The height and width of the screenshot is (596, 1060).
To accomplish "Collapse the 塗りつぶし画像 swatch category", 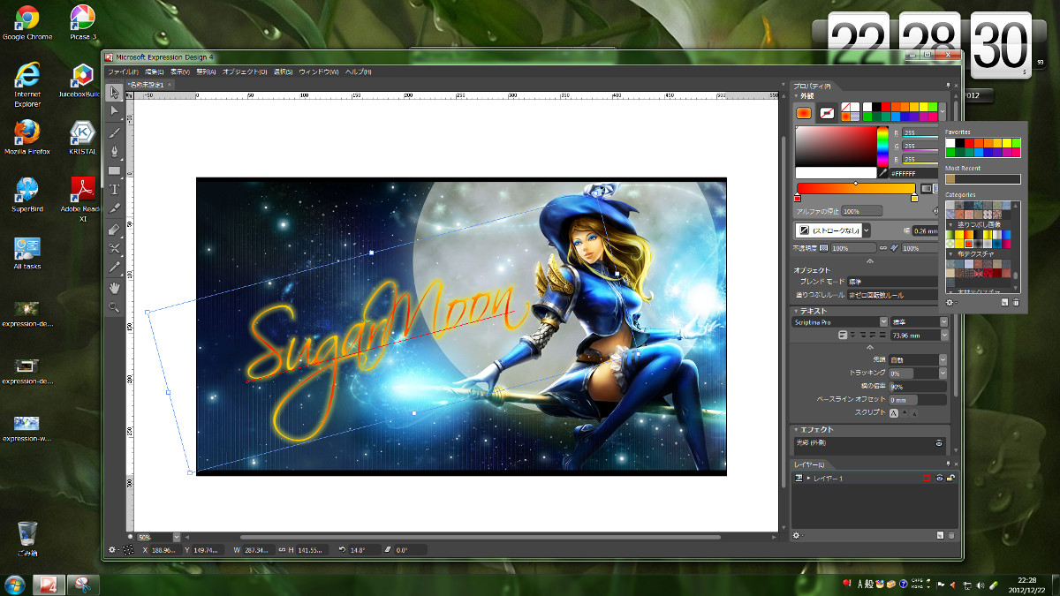I will point(951,223).
